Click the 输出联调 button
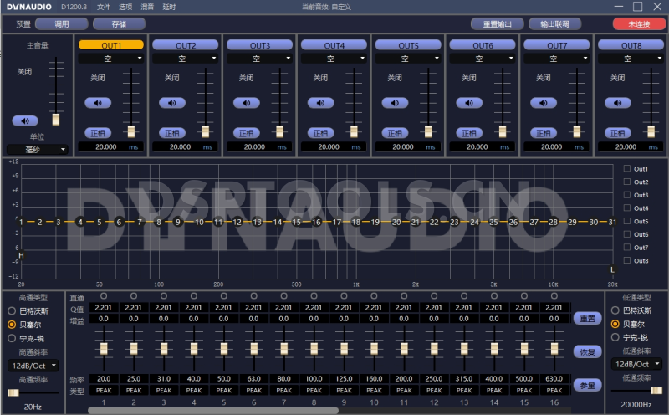669x415 pixels. tap(554, 24)
